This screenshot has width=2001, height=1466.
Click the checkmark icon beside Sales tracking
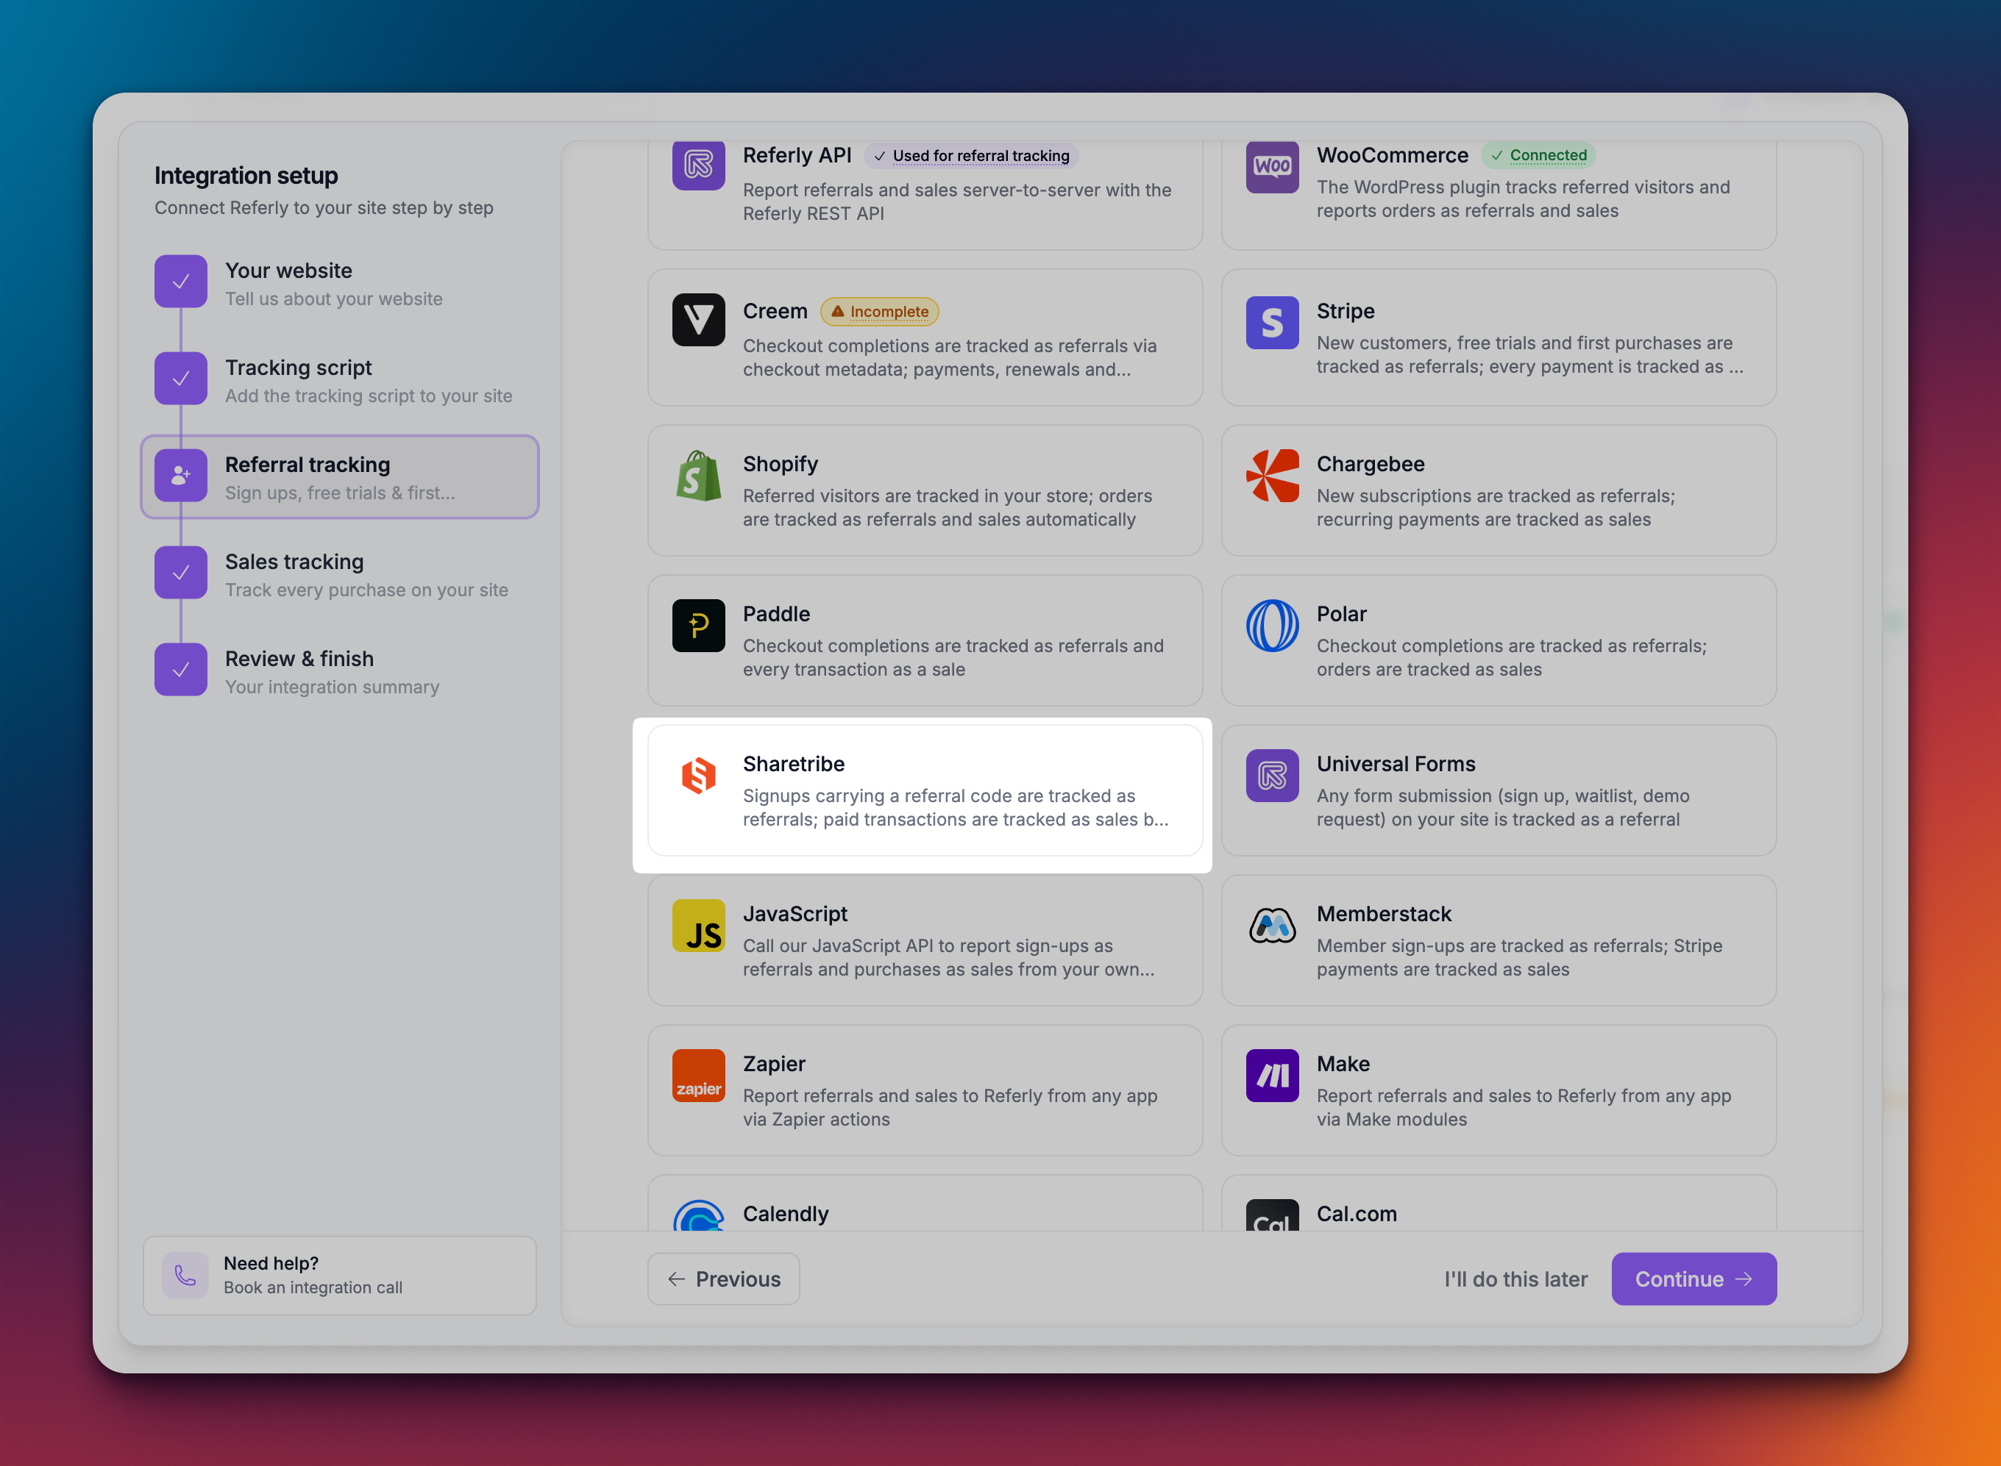click(x=180, y=573)
